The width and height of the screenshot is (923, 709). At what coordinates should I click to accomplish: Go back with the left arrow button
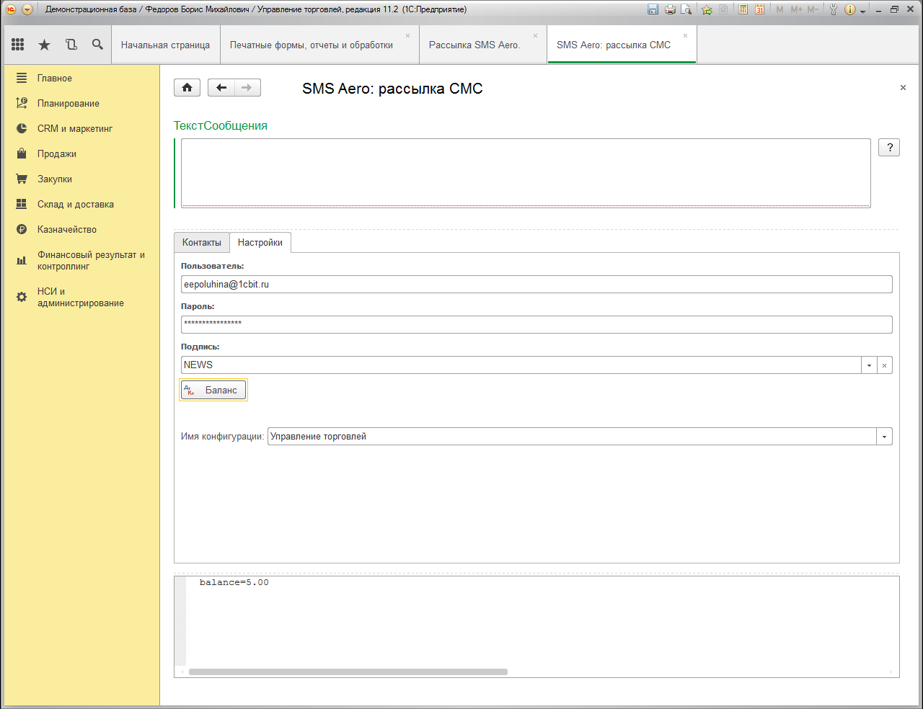pyautogui.click(x=221, y=88)
